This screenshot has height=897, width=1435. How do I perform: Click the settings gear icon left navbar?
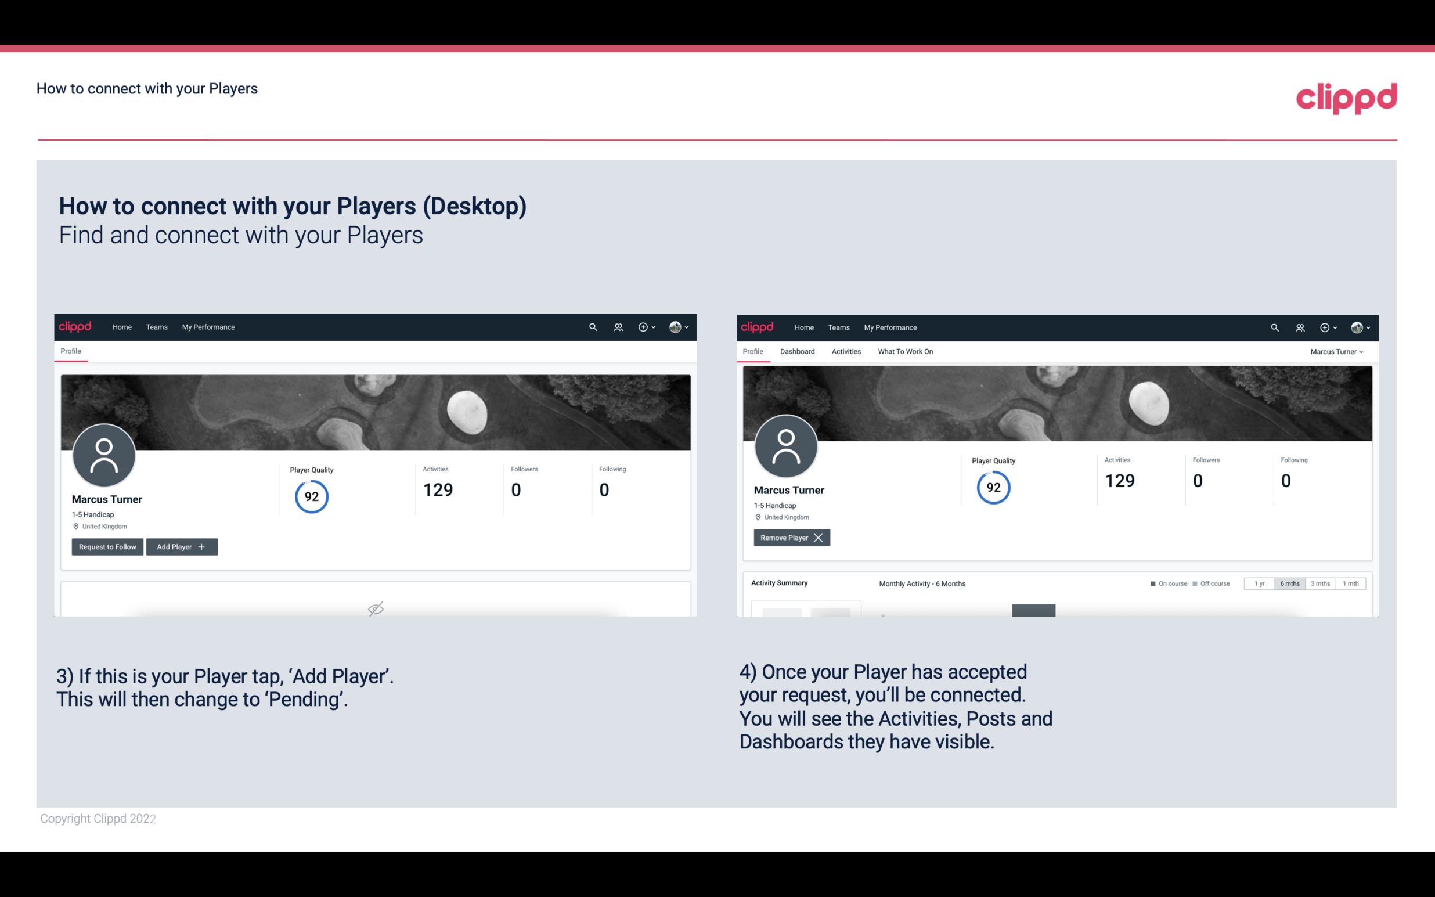643,326
